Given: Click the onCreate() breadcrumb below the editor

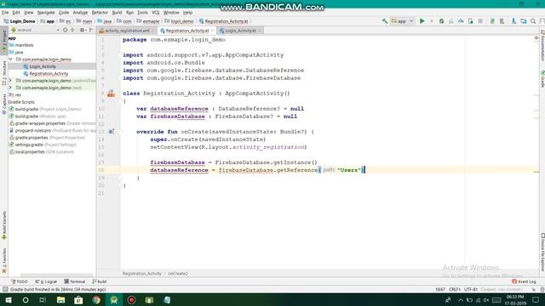Looking at the screenshot, I should tap(178, 274).
